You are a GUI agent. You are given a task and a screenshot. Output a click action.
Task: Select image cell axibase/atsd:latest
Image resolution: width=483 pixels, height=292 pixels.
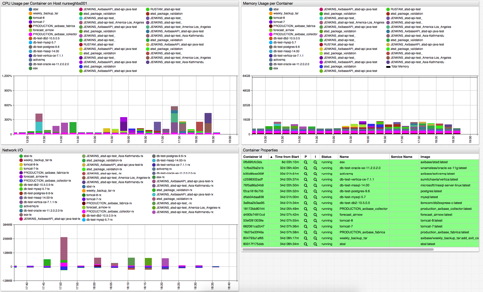pos(434,162)
